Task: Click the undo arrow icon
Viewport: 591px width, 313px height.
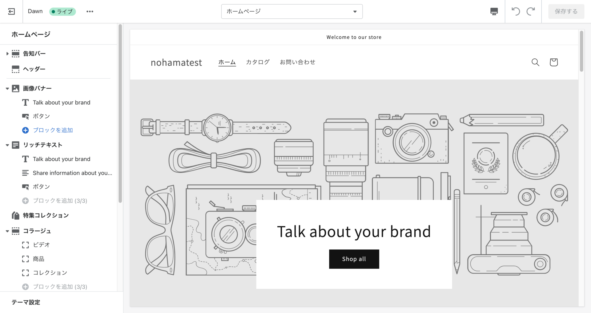Action: point(516,11)
